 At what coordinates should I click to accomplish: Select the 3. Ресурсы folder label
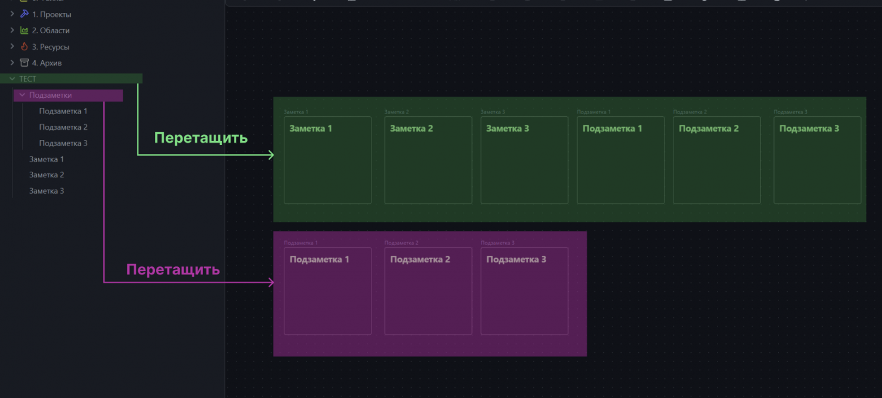[x=50, y=47]
